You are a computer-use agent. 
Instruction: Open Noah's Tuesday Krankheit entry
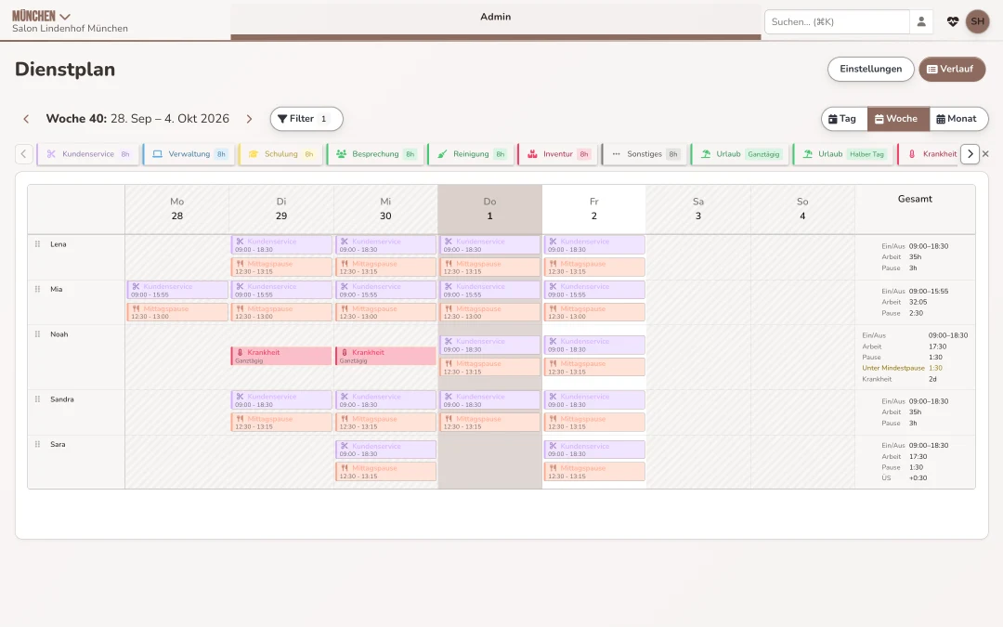[281, 357]
